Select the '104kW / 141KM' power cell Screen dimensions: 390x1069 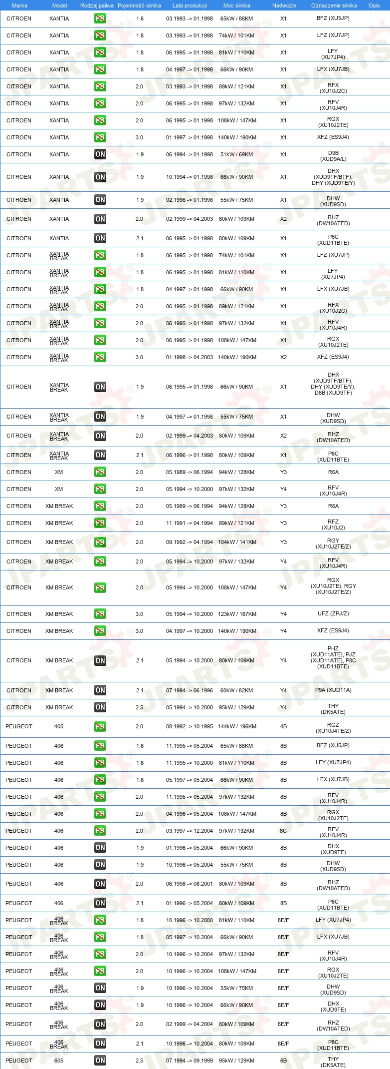click(x=237, y=542)
